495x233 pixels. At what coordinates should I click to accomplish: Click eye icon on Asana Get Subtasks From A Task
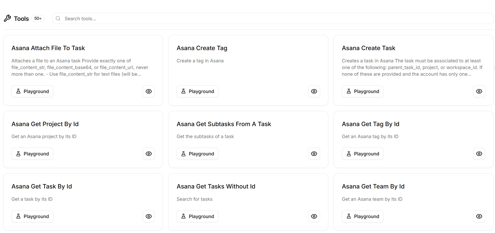click(314, 154)
